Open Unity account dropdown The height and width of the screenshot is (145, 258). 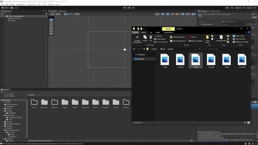(x=5, y=8)
